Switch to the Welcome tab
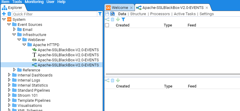 [120, 8]
